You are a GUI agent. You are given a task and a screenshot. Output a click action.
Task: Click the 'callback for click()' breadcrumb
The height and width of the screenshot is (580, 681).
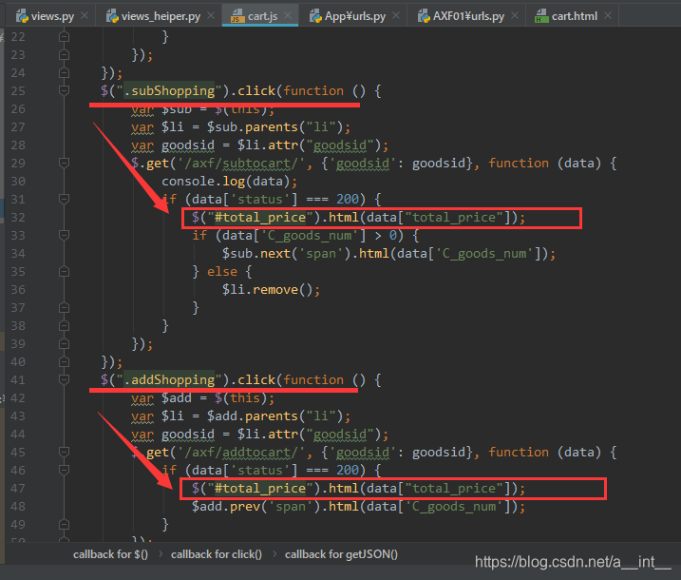pos(217,554)
